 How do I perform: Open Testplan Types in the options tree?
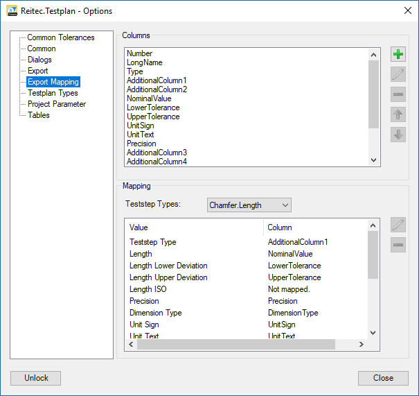coord(53,93)
